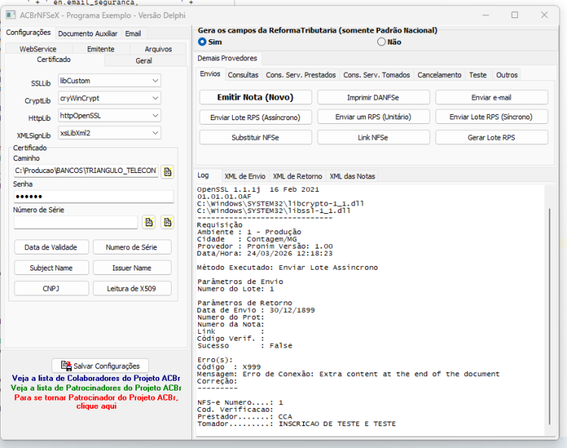This screenshot has height=448, width=567.
Task: Open the WebService tab
Action: pos(38,49)
